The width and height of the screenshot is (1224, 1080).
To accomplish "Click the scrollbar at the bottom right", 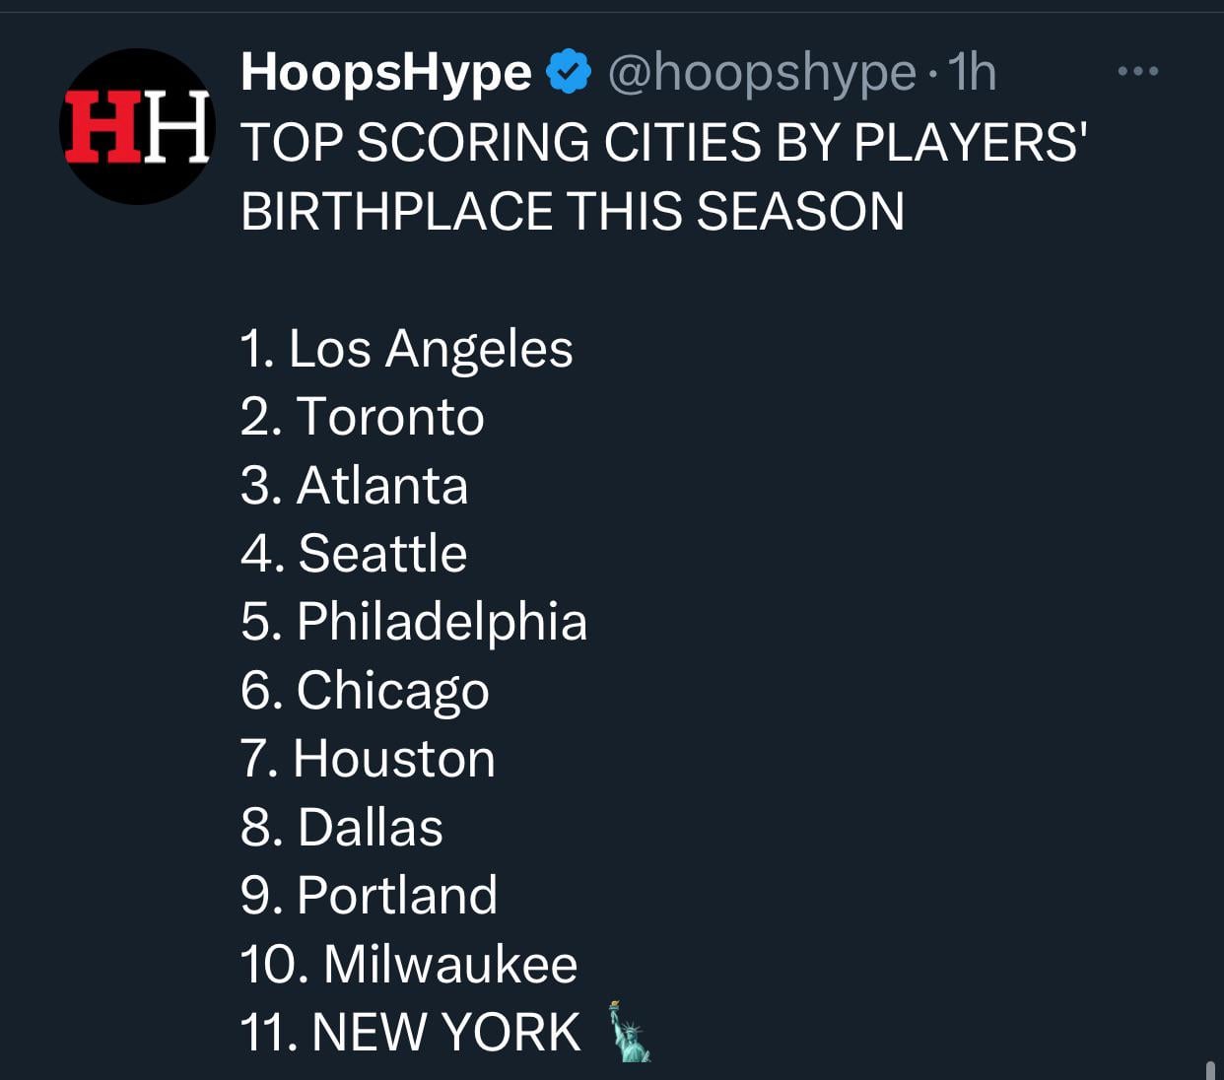I will pyautogui.click(x=1210, y=1069).
